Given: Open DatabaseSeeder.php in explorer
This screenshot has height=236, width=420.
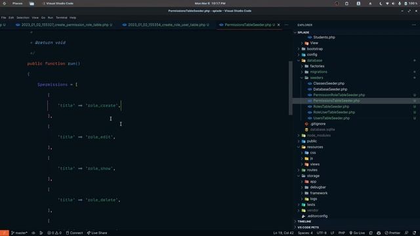Looking at the screenshot, I should [x=330, y=89].
